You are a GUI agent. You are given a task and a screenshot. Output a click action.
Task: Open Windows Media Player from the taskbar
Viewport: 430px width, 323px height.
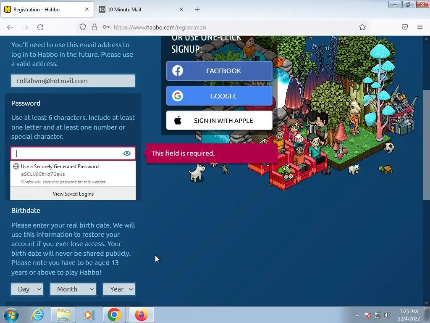tap(89, 315)
